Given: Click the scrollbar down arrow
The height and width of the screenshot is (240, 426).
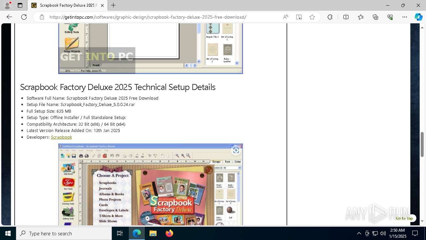Looking at the screenshot, I should click(x=422, y=221).
